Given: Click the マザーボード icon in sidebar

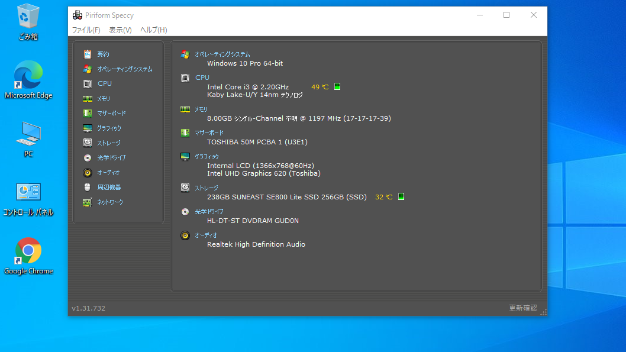Looking at the screenshot, I should pos(88,114).
